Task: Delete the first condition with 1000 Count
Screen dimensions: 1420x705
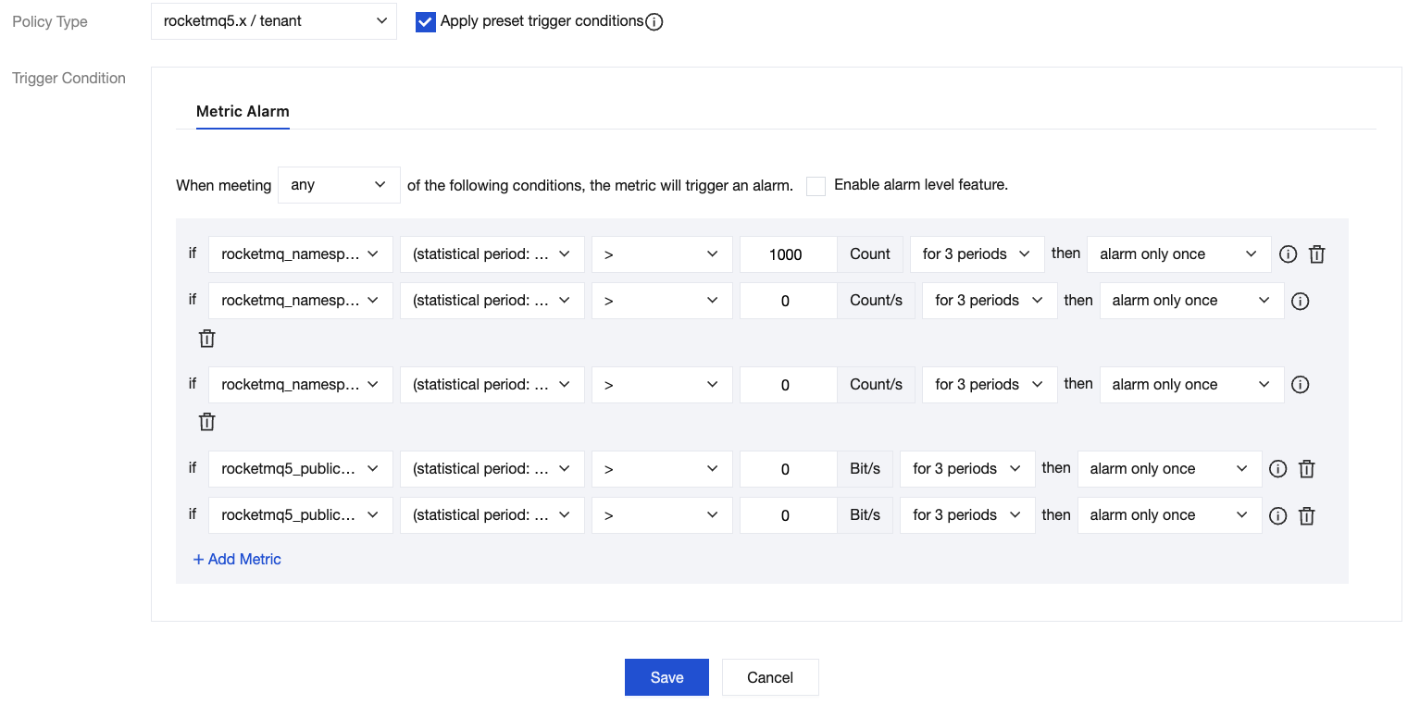Action: point(1316,254)
